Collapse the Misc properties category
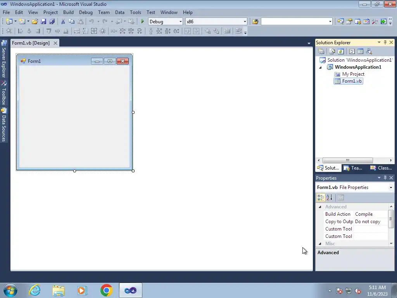 pos(320,244)
